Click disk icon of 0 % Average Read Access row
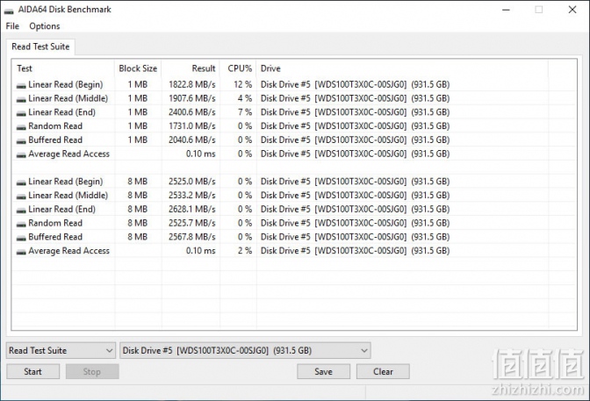The width and height of the screenshot is (590, 401). pos(21,155)
